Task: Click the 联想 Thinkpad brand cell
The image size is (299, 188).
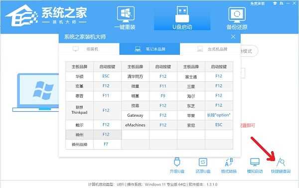Action: (80, 110)
